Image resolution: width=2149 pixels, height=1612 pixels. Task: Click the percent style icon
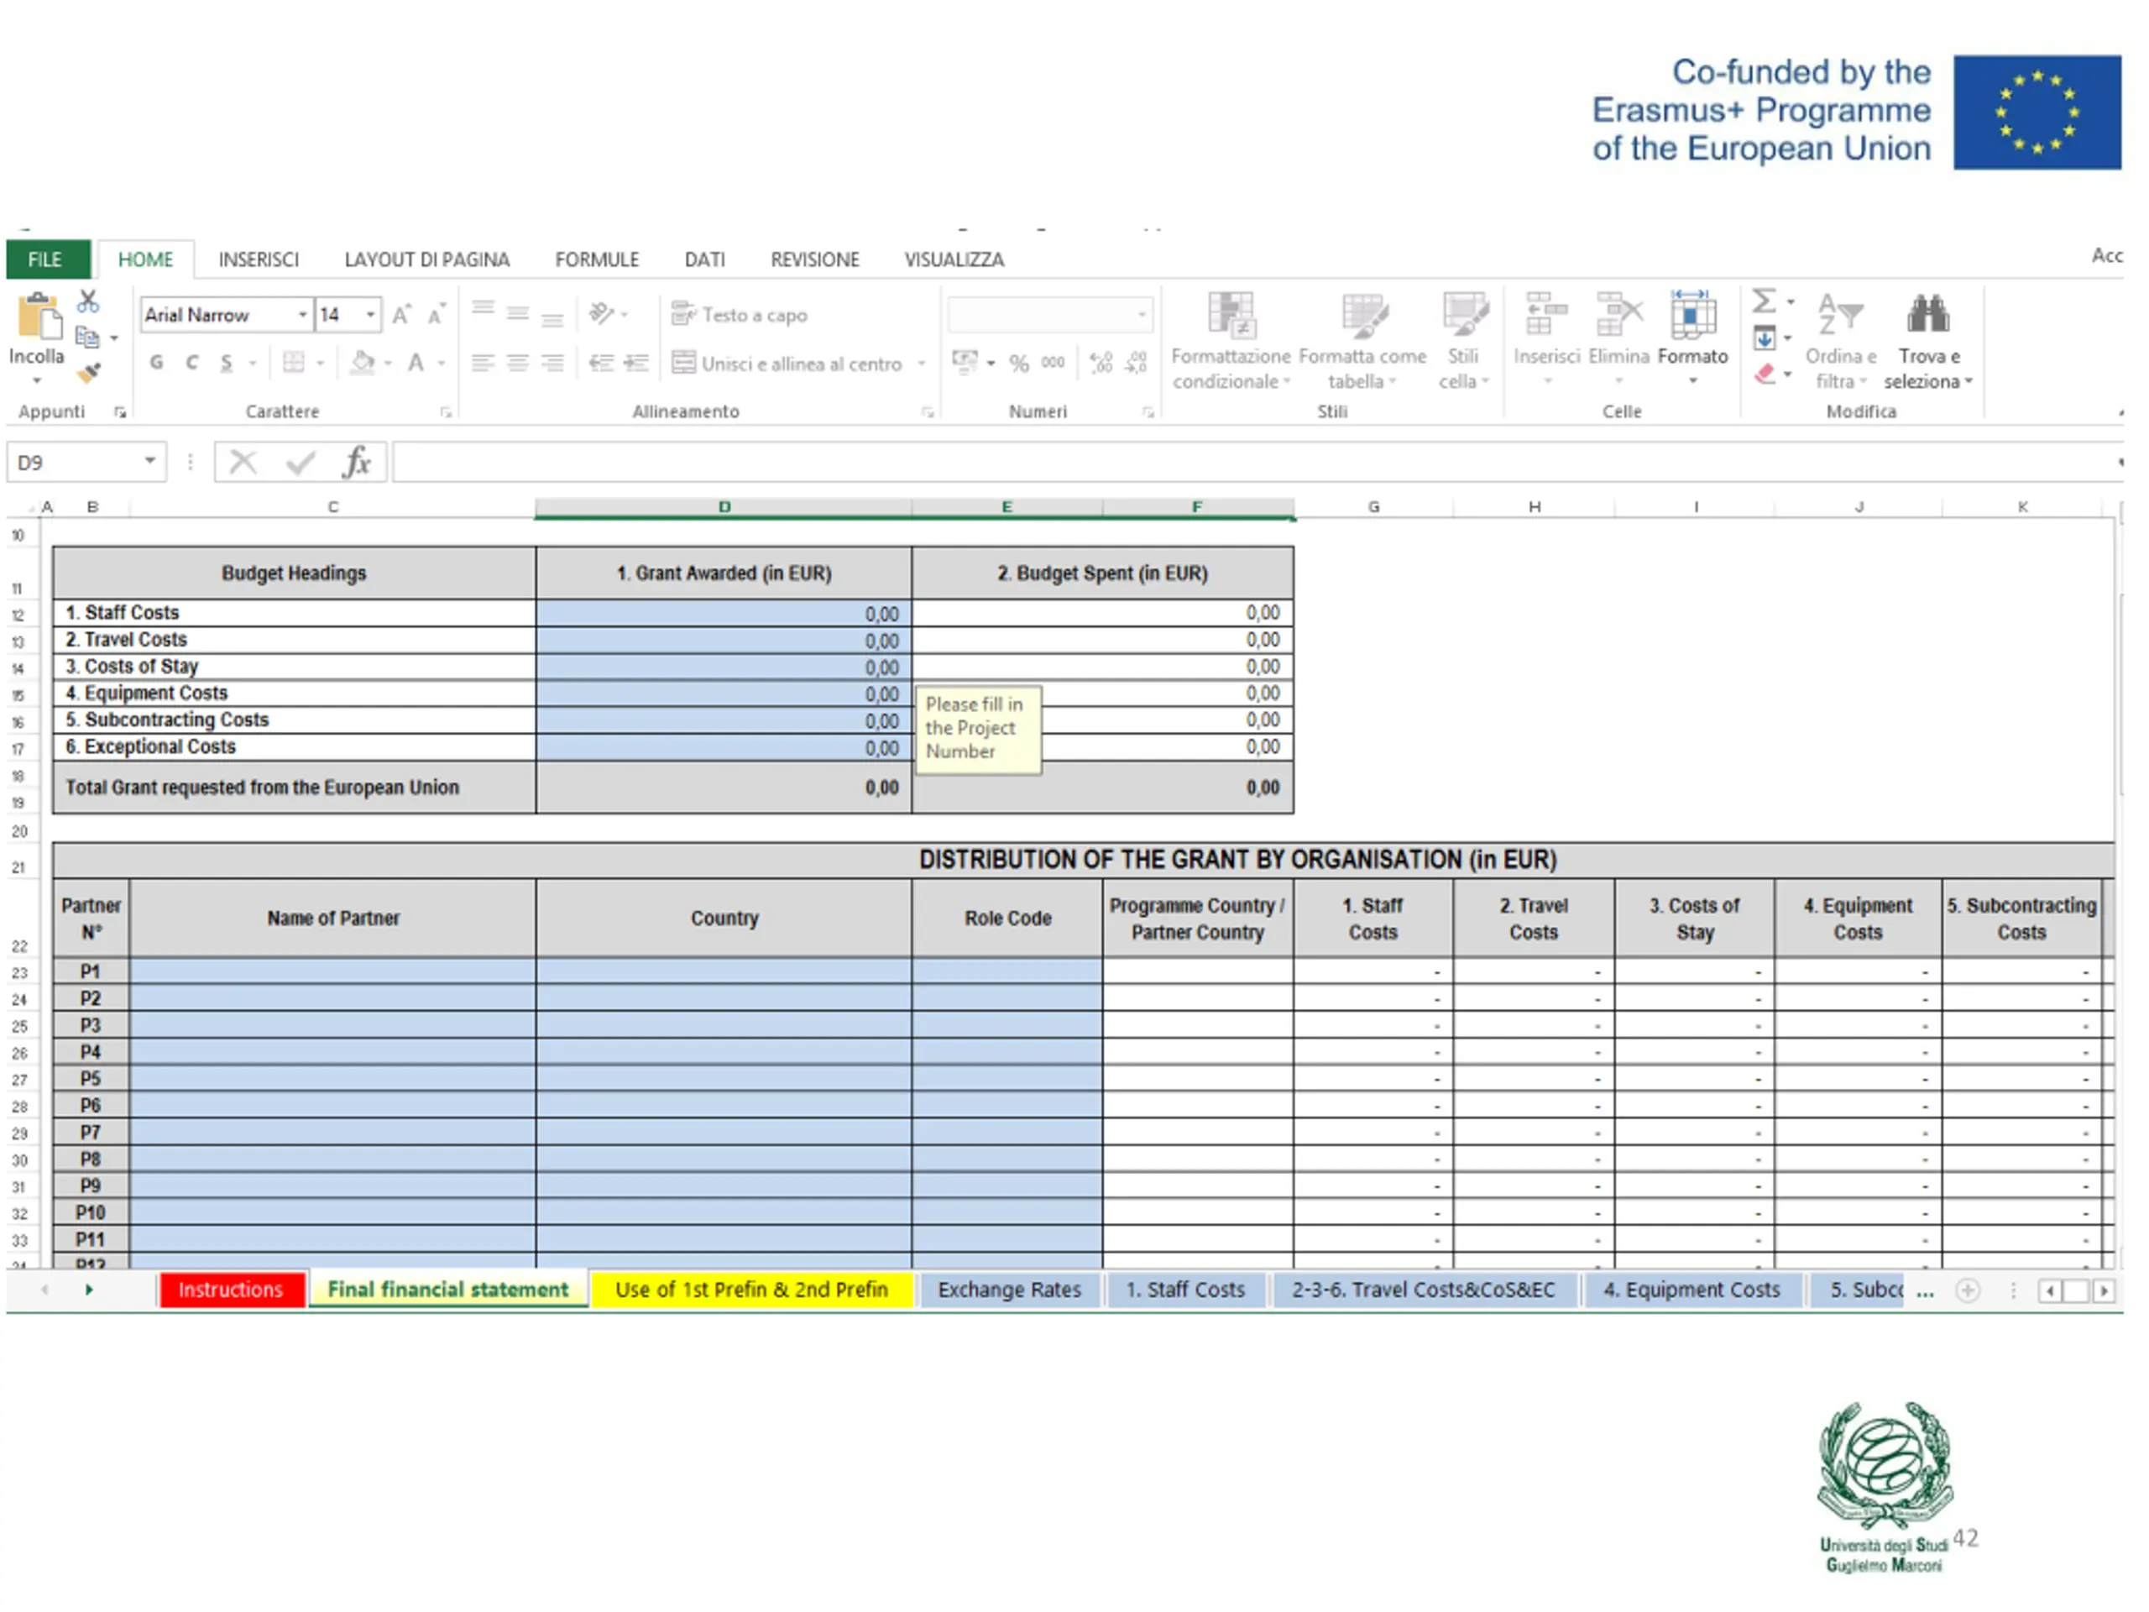pyautogui.click(x=1018, y=364)
